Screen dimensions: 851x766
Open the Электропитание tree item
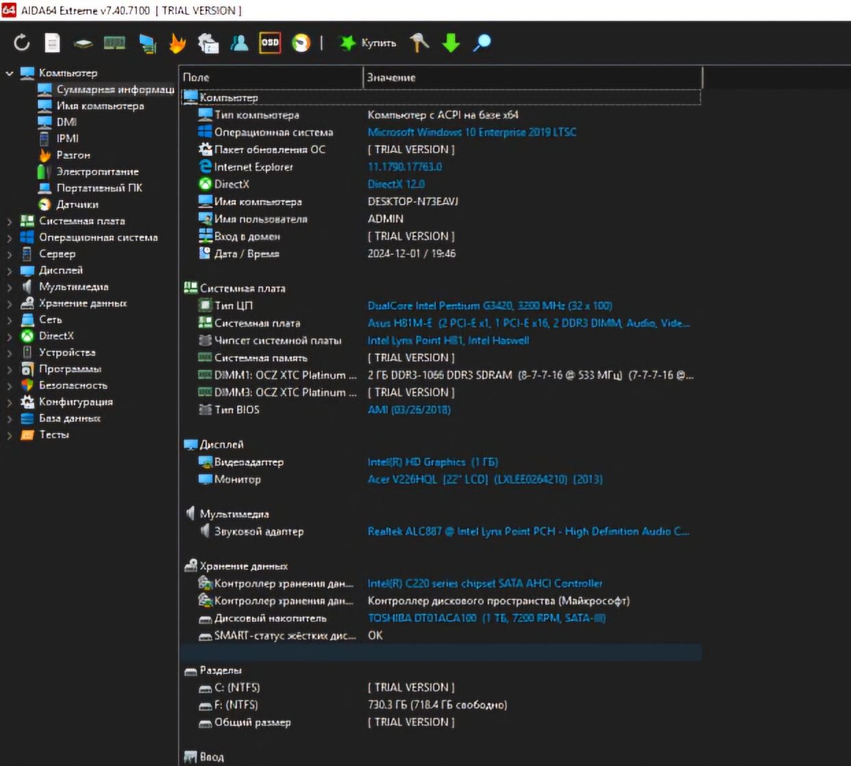point(97,172)
